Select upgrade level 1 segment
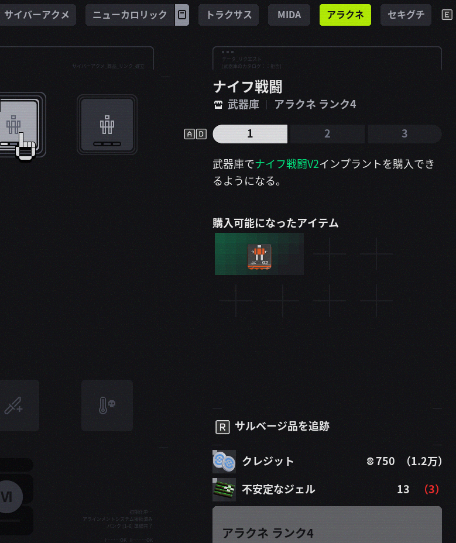Viewport: 456px width, 543px height. point(250,134)
